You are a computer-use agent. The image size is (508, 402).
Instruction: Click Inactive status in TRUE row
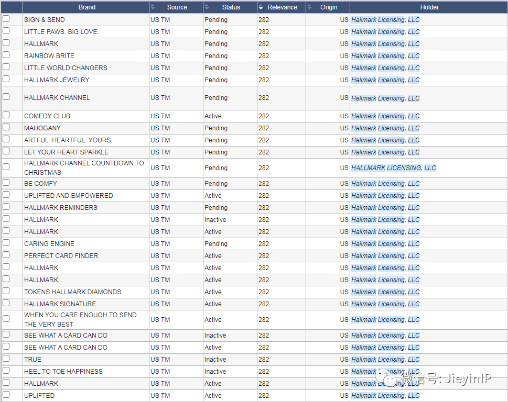pyautogui.click(x=215, y=359)
